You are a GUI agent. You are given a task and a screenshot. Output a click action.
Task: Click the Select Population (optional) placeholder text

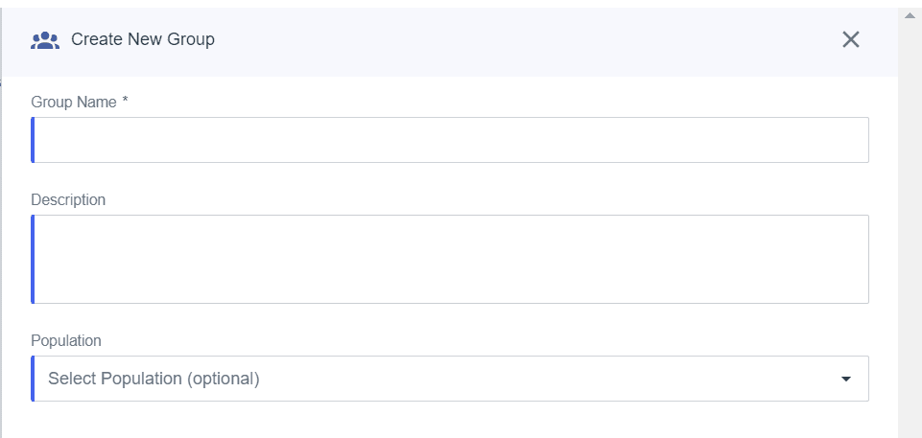[154, 379]
